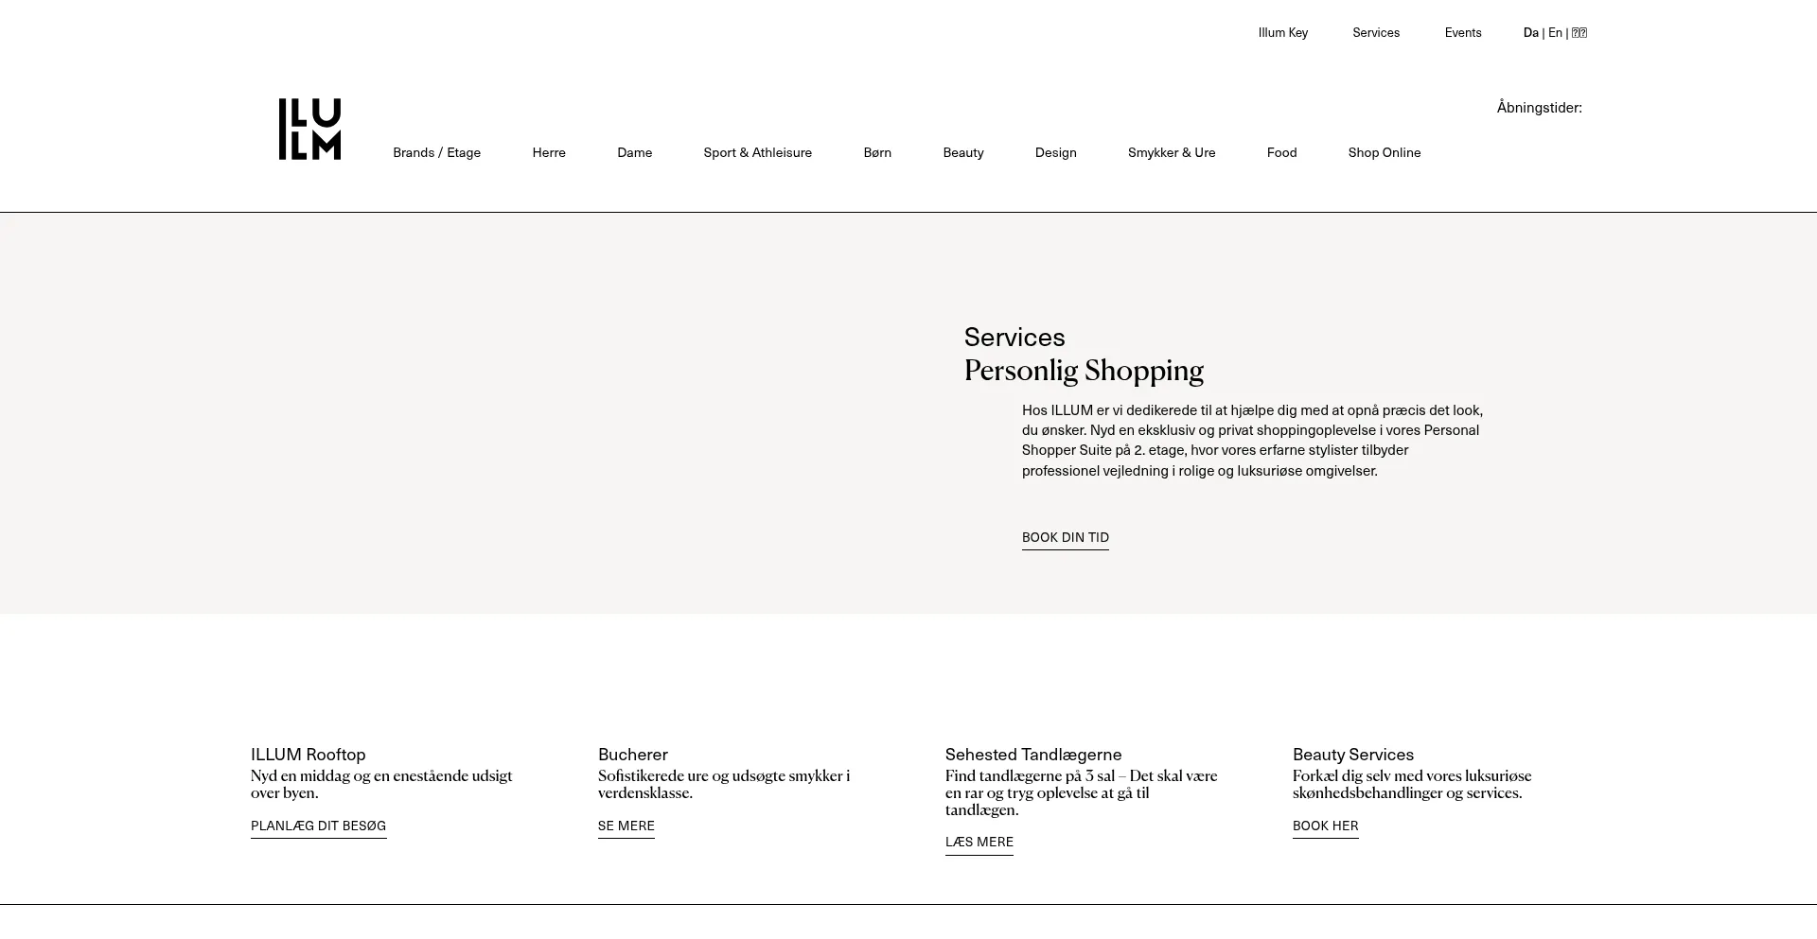
Task: Switch language to English
Action: point(1555,32)
